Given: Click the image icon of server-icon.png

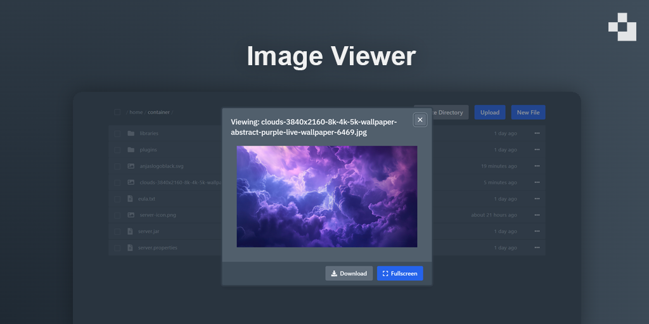Looking at the screenshot, I should pos(131,215).
